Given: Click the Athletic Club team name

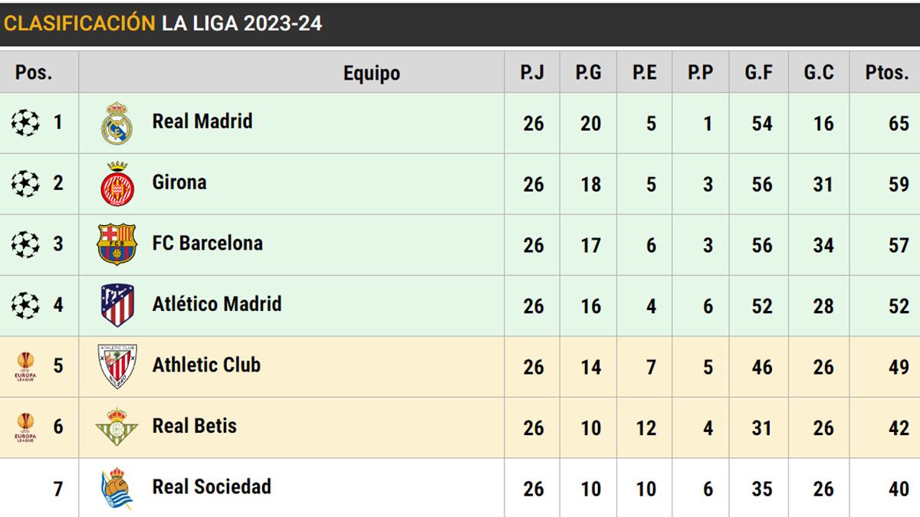Looking at the screenshot, I should pos(206,365).
